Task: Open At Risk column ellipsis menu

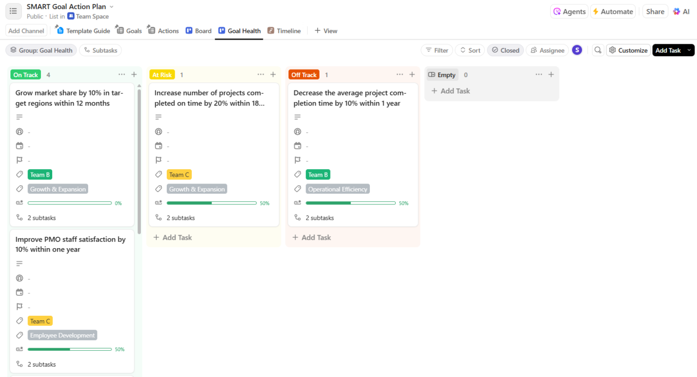Action: (x=261, y=75)
